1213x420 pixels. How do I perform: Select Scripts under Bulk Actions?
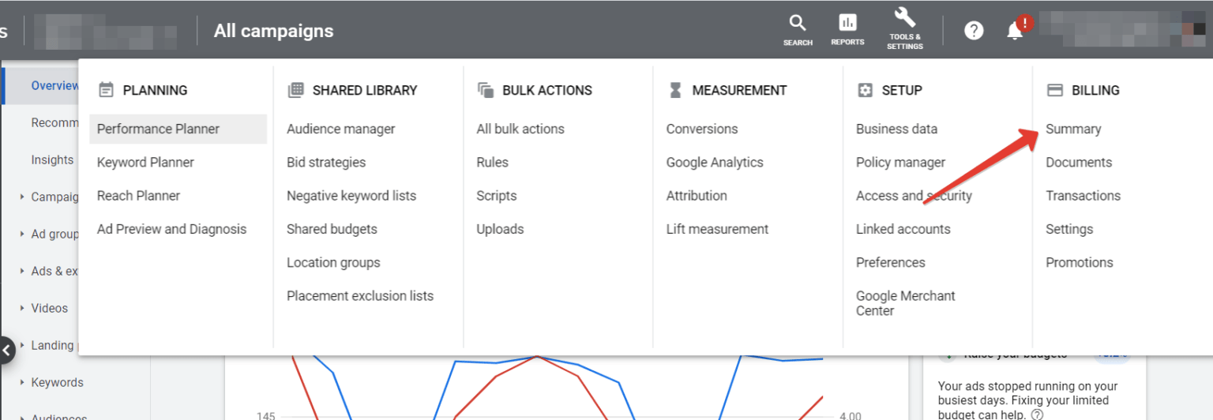click(497, 196)
